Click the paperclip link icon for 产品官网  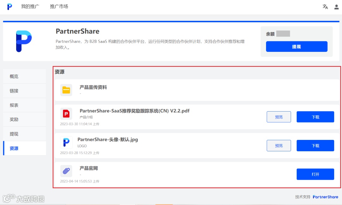point(66,171)
